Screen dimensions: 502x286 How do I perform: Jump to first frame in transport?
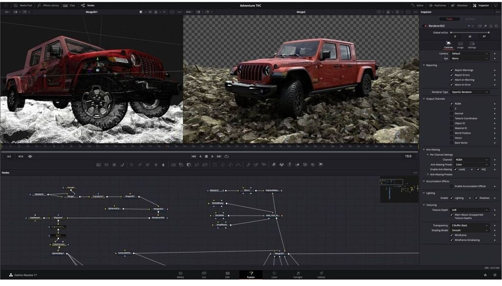coord(194,156)
